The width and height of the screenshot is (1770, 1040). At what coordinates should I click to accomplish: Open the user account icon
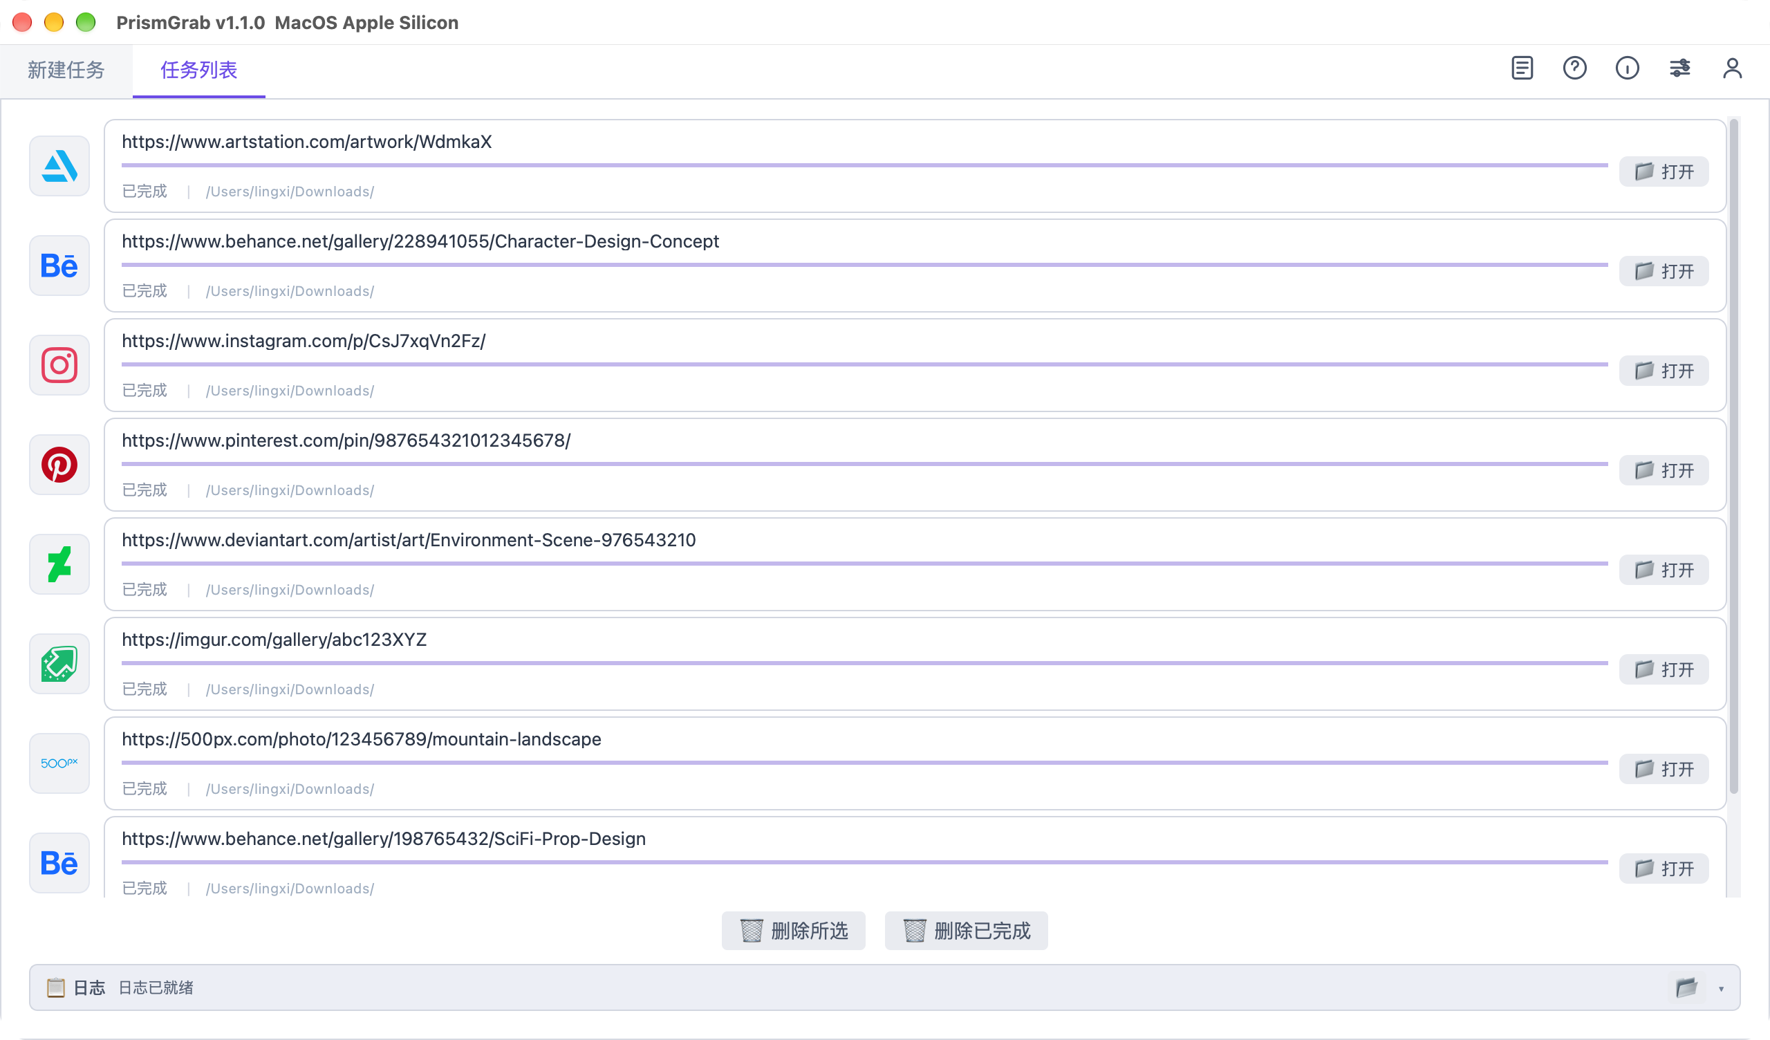pos(1733,68)
